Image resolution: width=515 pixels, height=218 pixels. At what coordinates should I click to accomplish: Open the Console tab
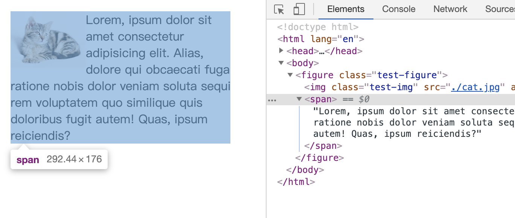pos(399,9)
